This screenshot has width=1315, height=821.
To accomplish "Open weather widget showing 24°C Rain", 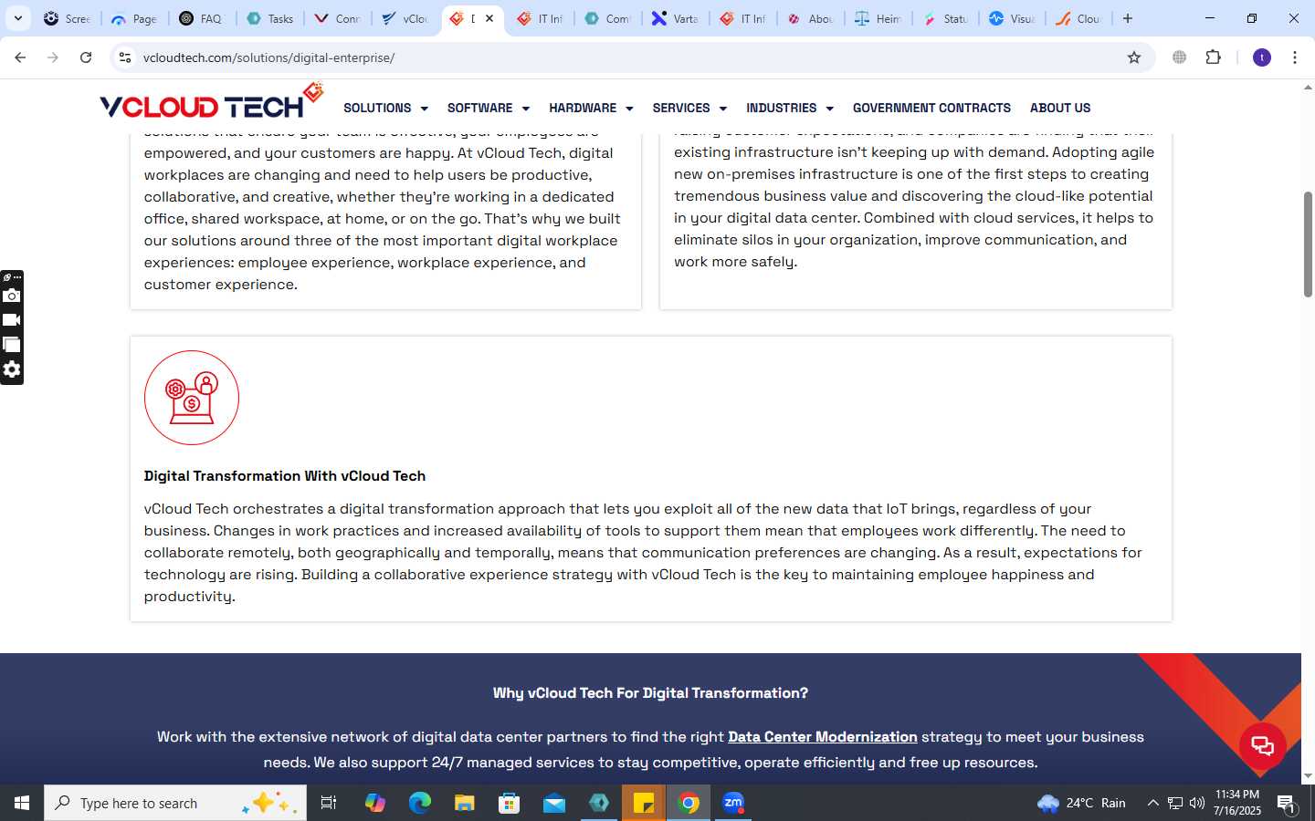I will 1081,803.
